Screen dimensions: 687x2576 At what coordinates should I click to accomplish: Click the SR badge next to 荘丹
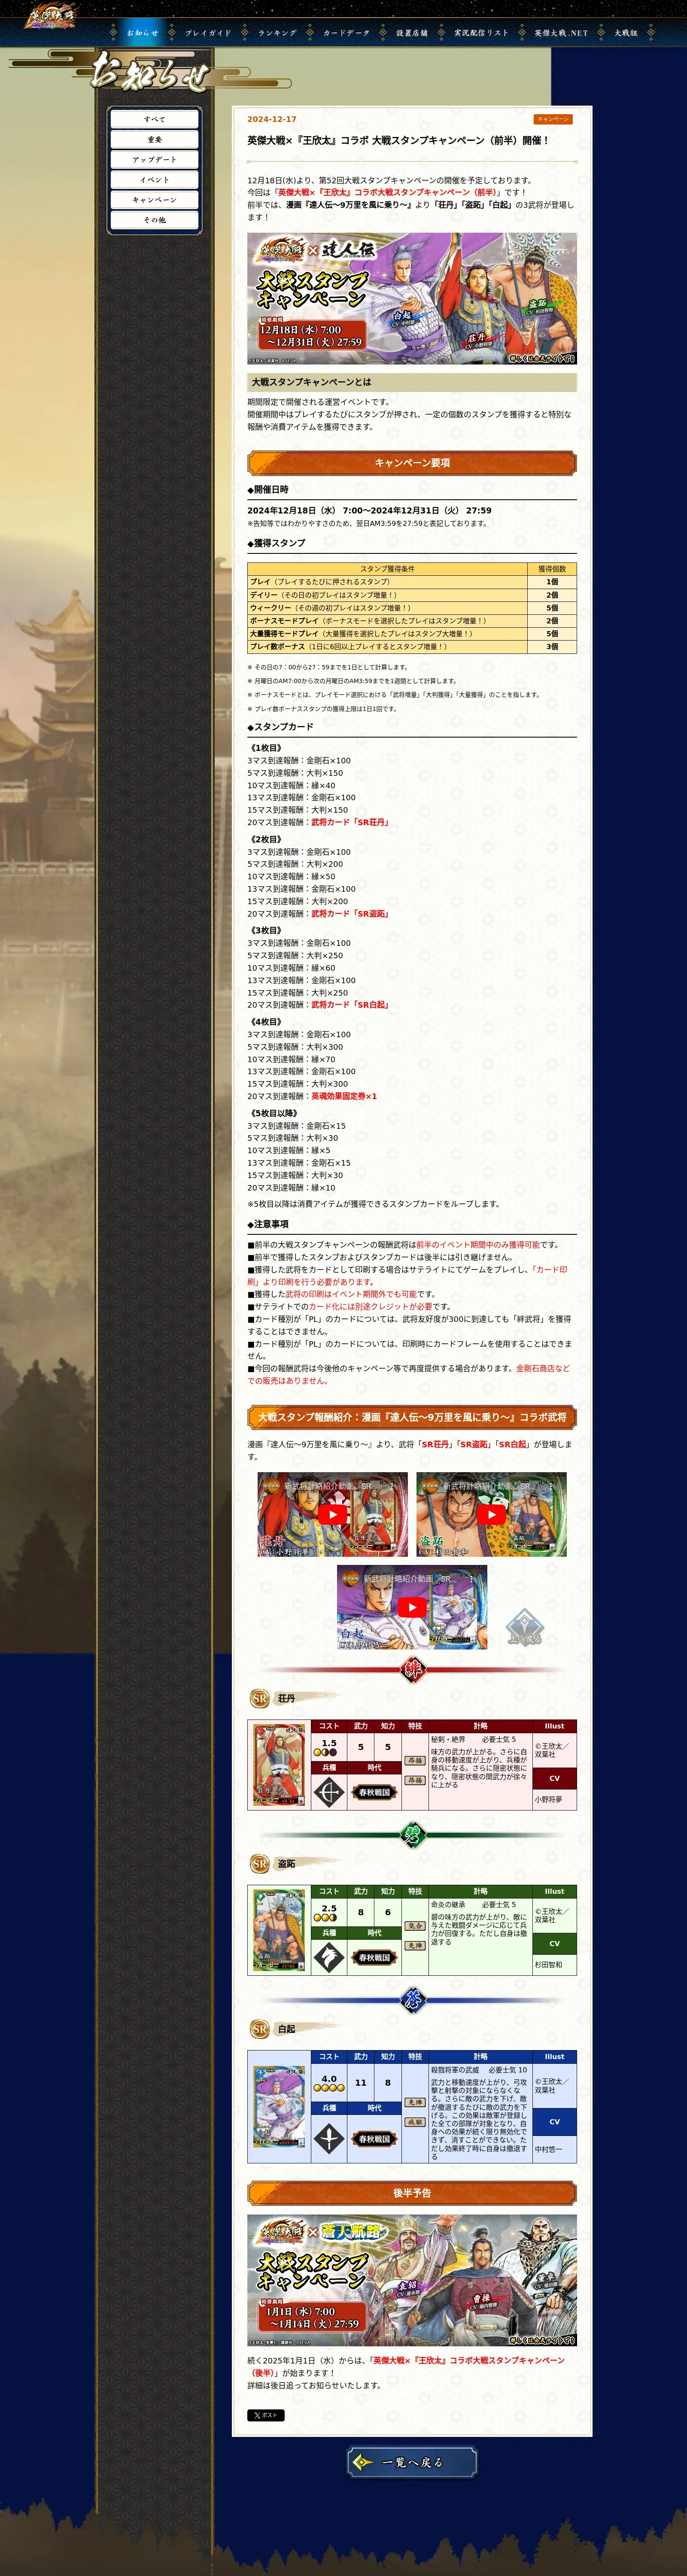[x=260, y=1698]
